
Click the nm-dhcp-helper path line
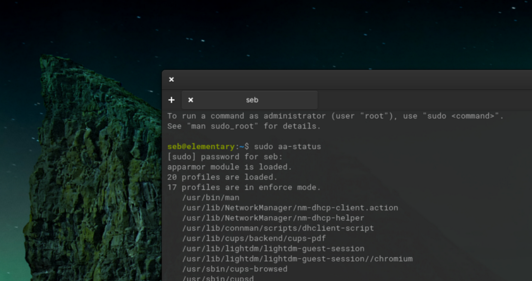pyautogui.click(x=273, y=218)
